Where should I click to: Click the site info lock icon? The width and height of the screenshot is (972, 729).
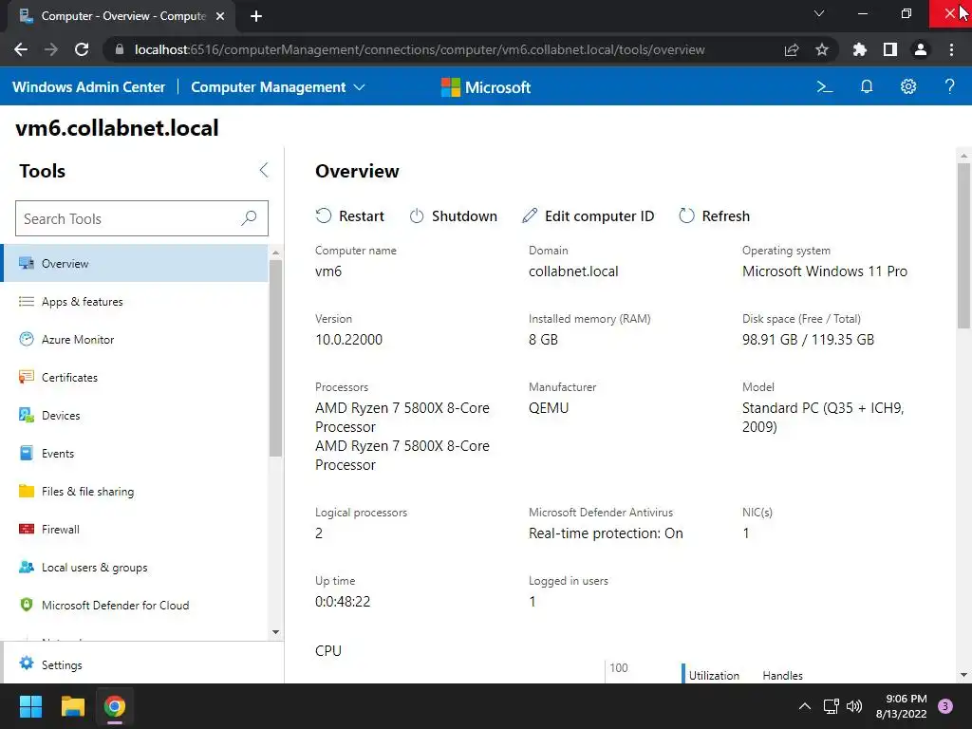pos(120,49)
